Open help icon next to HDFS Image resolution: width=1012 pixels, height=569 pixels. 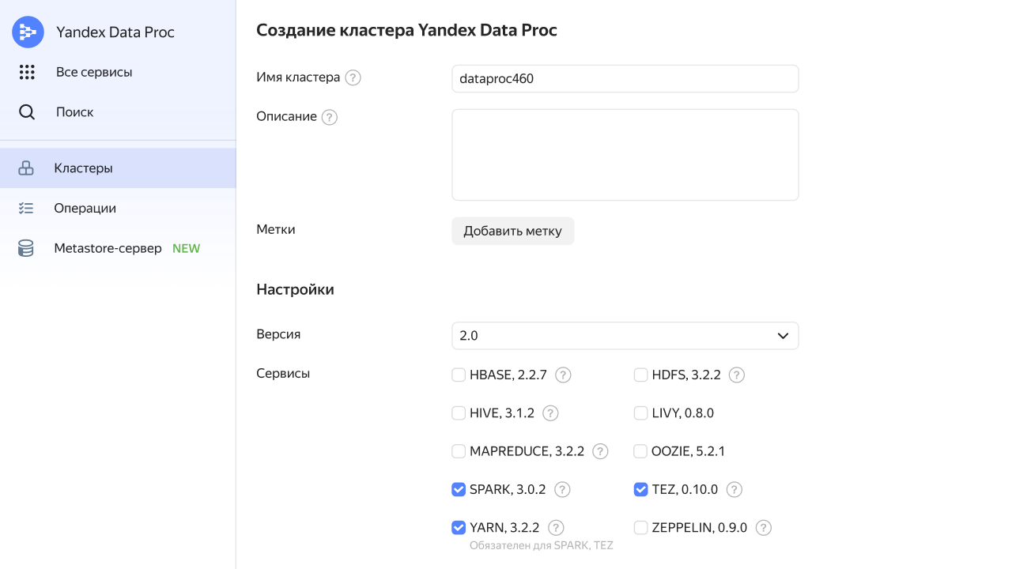pos(737,375)
